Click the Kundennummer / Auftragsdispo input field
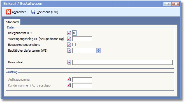Screen dimensions: 185x103 click(x=82, y=86)
